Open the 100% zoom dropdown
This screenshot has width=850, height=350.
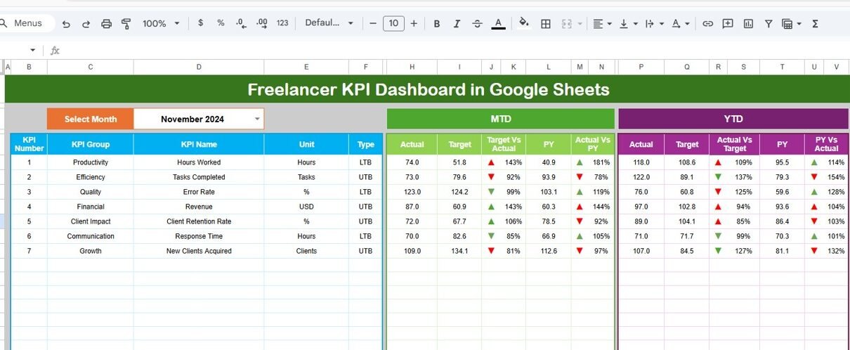tap(161, 24)
